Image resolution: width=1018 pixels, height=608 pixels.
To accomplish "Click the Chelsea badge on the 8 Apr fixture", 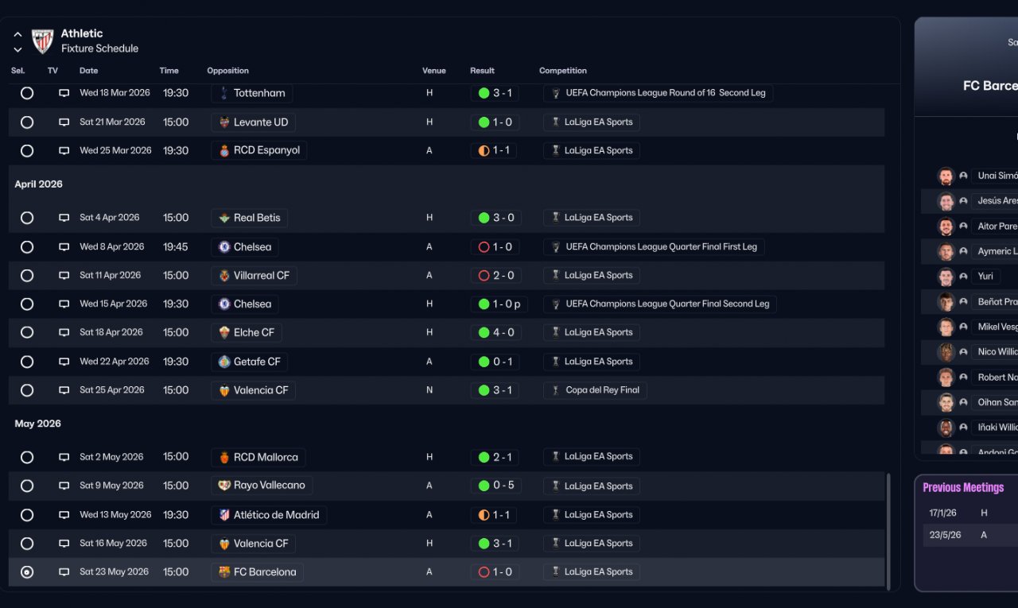I will coord(224,247).
